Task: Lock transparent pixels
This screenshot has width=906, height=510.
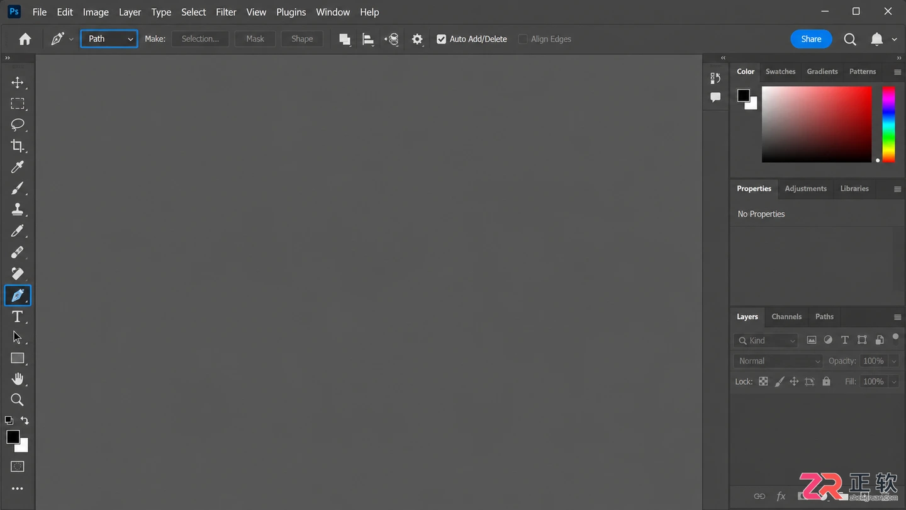Action: (x=763, y=382)
